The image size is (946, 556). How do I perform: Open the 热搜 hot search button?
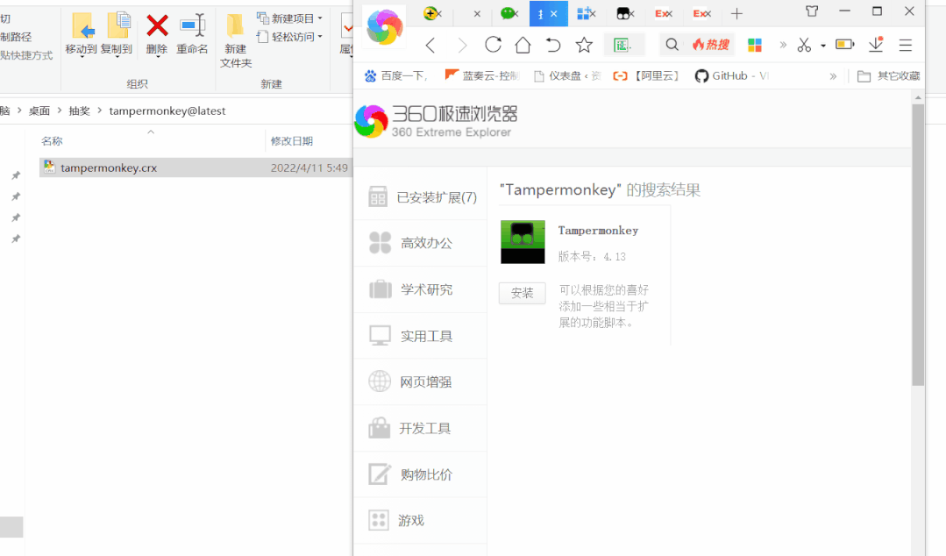tap(711, 45)
